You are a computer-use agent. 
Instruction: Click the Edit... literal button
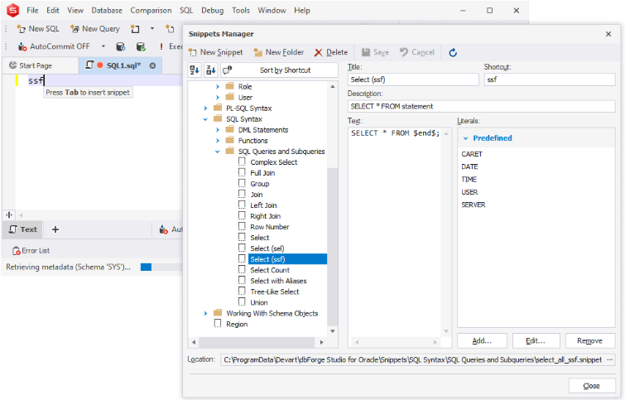[x=536, y=340]
